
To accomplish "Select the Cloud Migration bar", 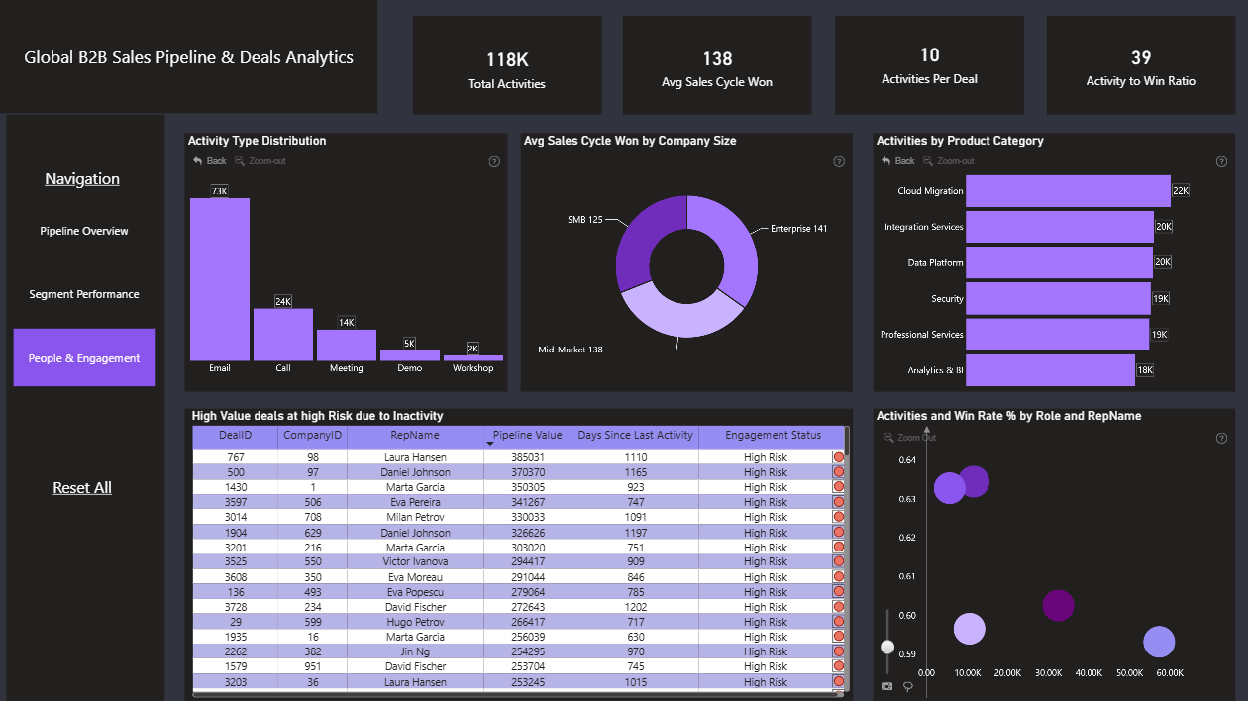I will coord(1068,191).
